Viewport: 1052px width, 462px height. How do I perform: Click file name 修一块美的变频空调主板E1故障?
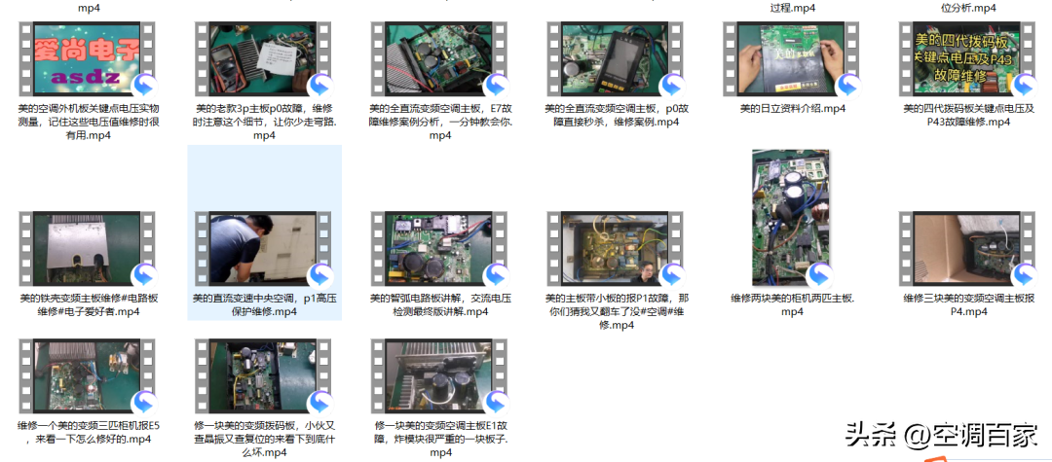439,439
